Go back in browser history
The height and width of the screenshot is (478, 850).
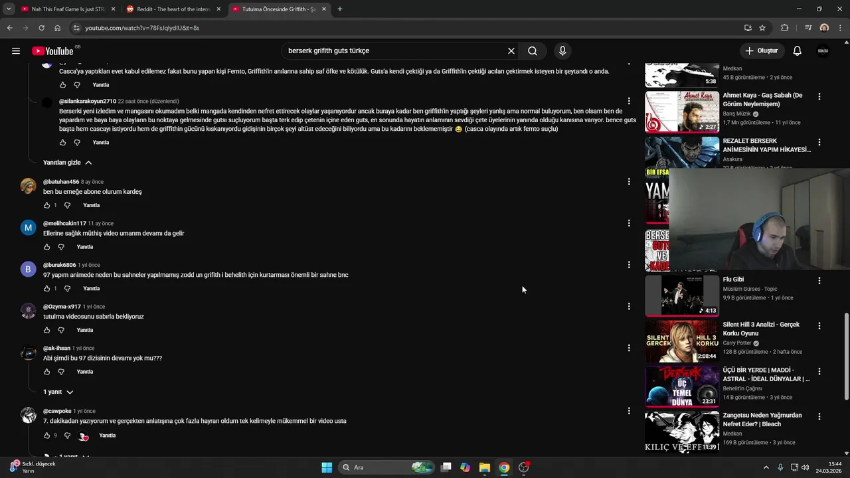tap(9, 28)
